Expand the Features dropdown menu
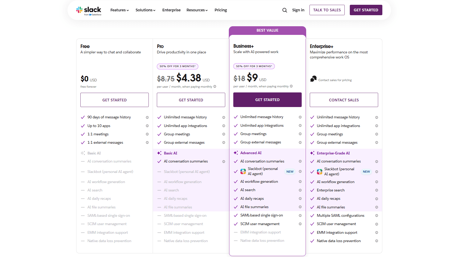The image size is (463, 257). [x=119, y=10]
